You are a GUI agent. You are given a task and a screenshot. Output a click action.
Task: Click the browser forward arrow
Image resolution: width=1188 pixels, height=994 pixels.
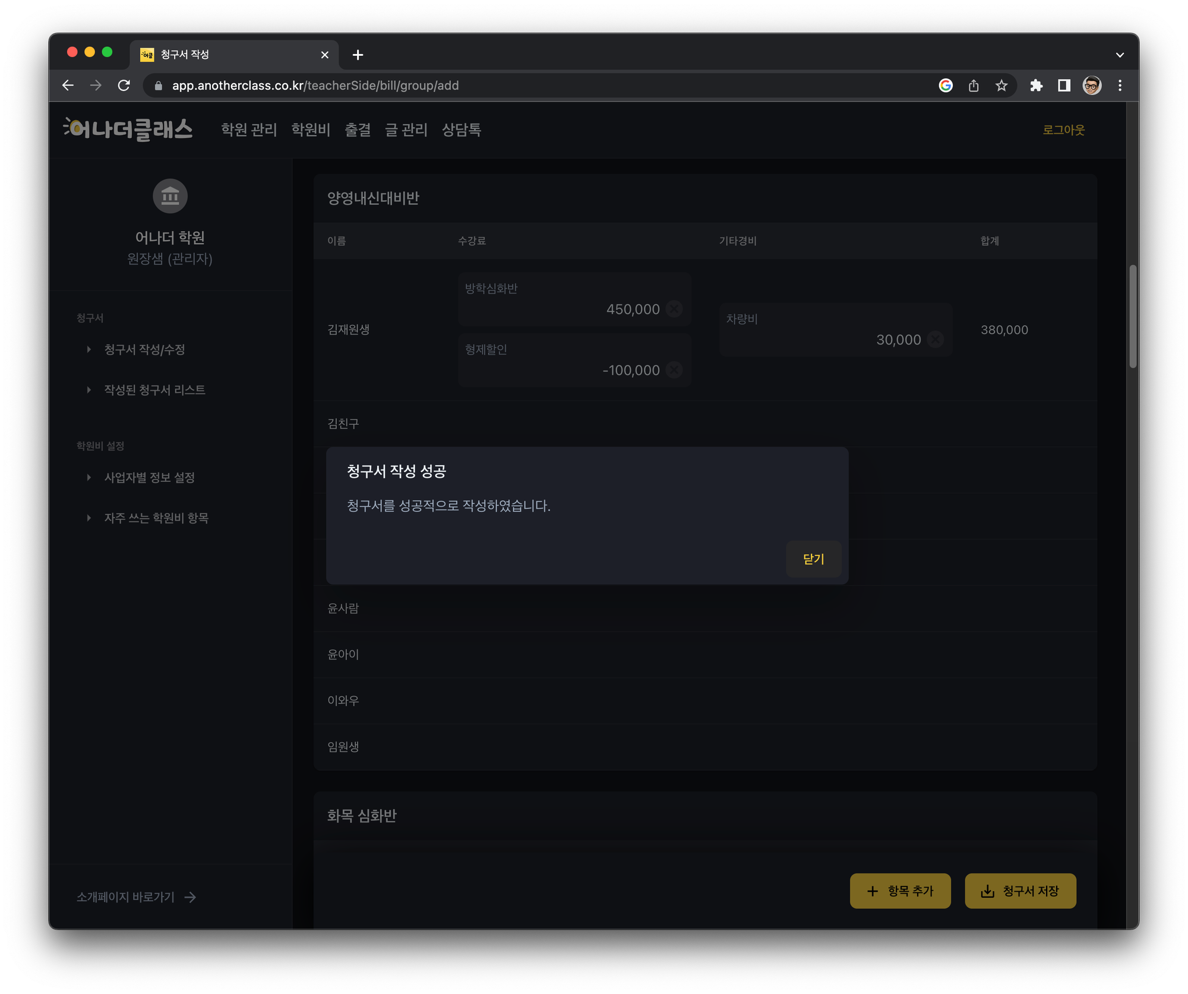click(96, 86)
